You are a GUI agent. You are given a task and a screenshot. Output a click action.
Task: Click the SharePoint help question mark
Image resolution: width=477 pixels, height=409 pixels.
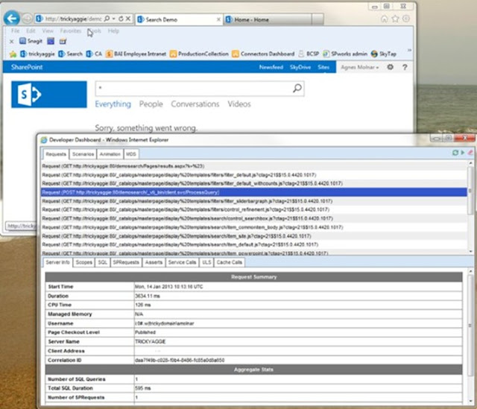click(405, 67)
